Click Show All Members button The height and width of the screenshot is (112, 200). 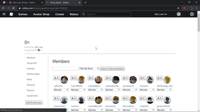point(116,69)
